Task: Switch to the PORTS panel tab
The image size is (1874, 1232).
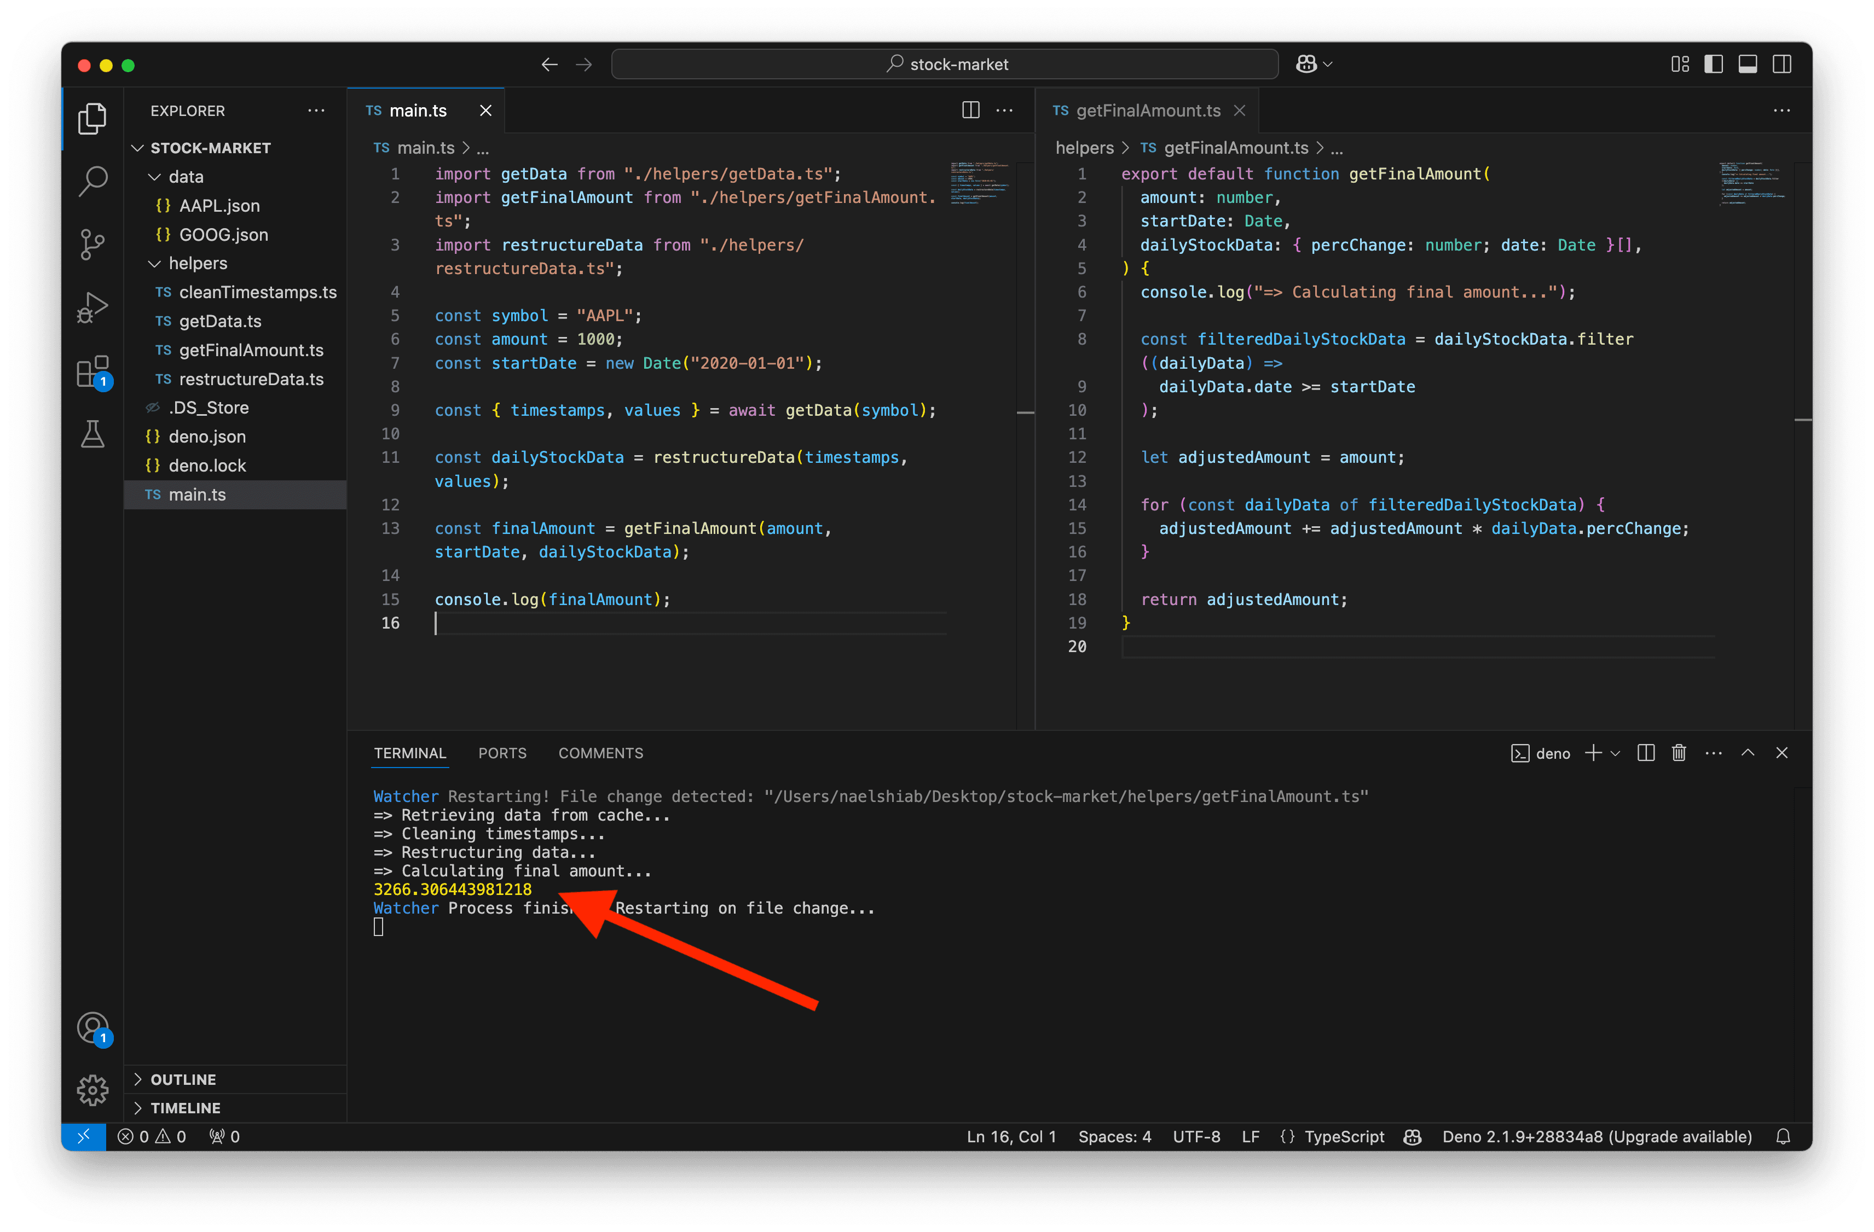Action: tap(502, 753)
